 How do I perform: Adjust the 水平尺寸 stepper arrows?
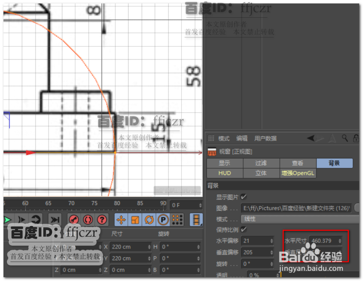coord(340,241)
